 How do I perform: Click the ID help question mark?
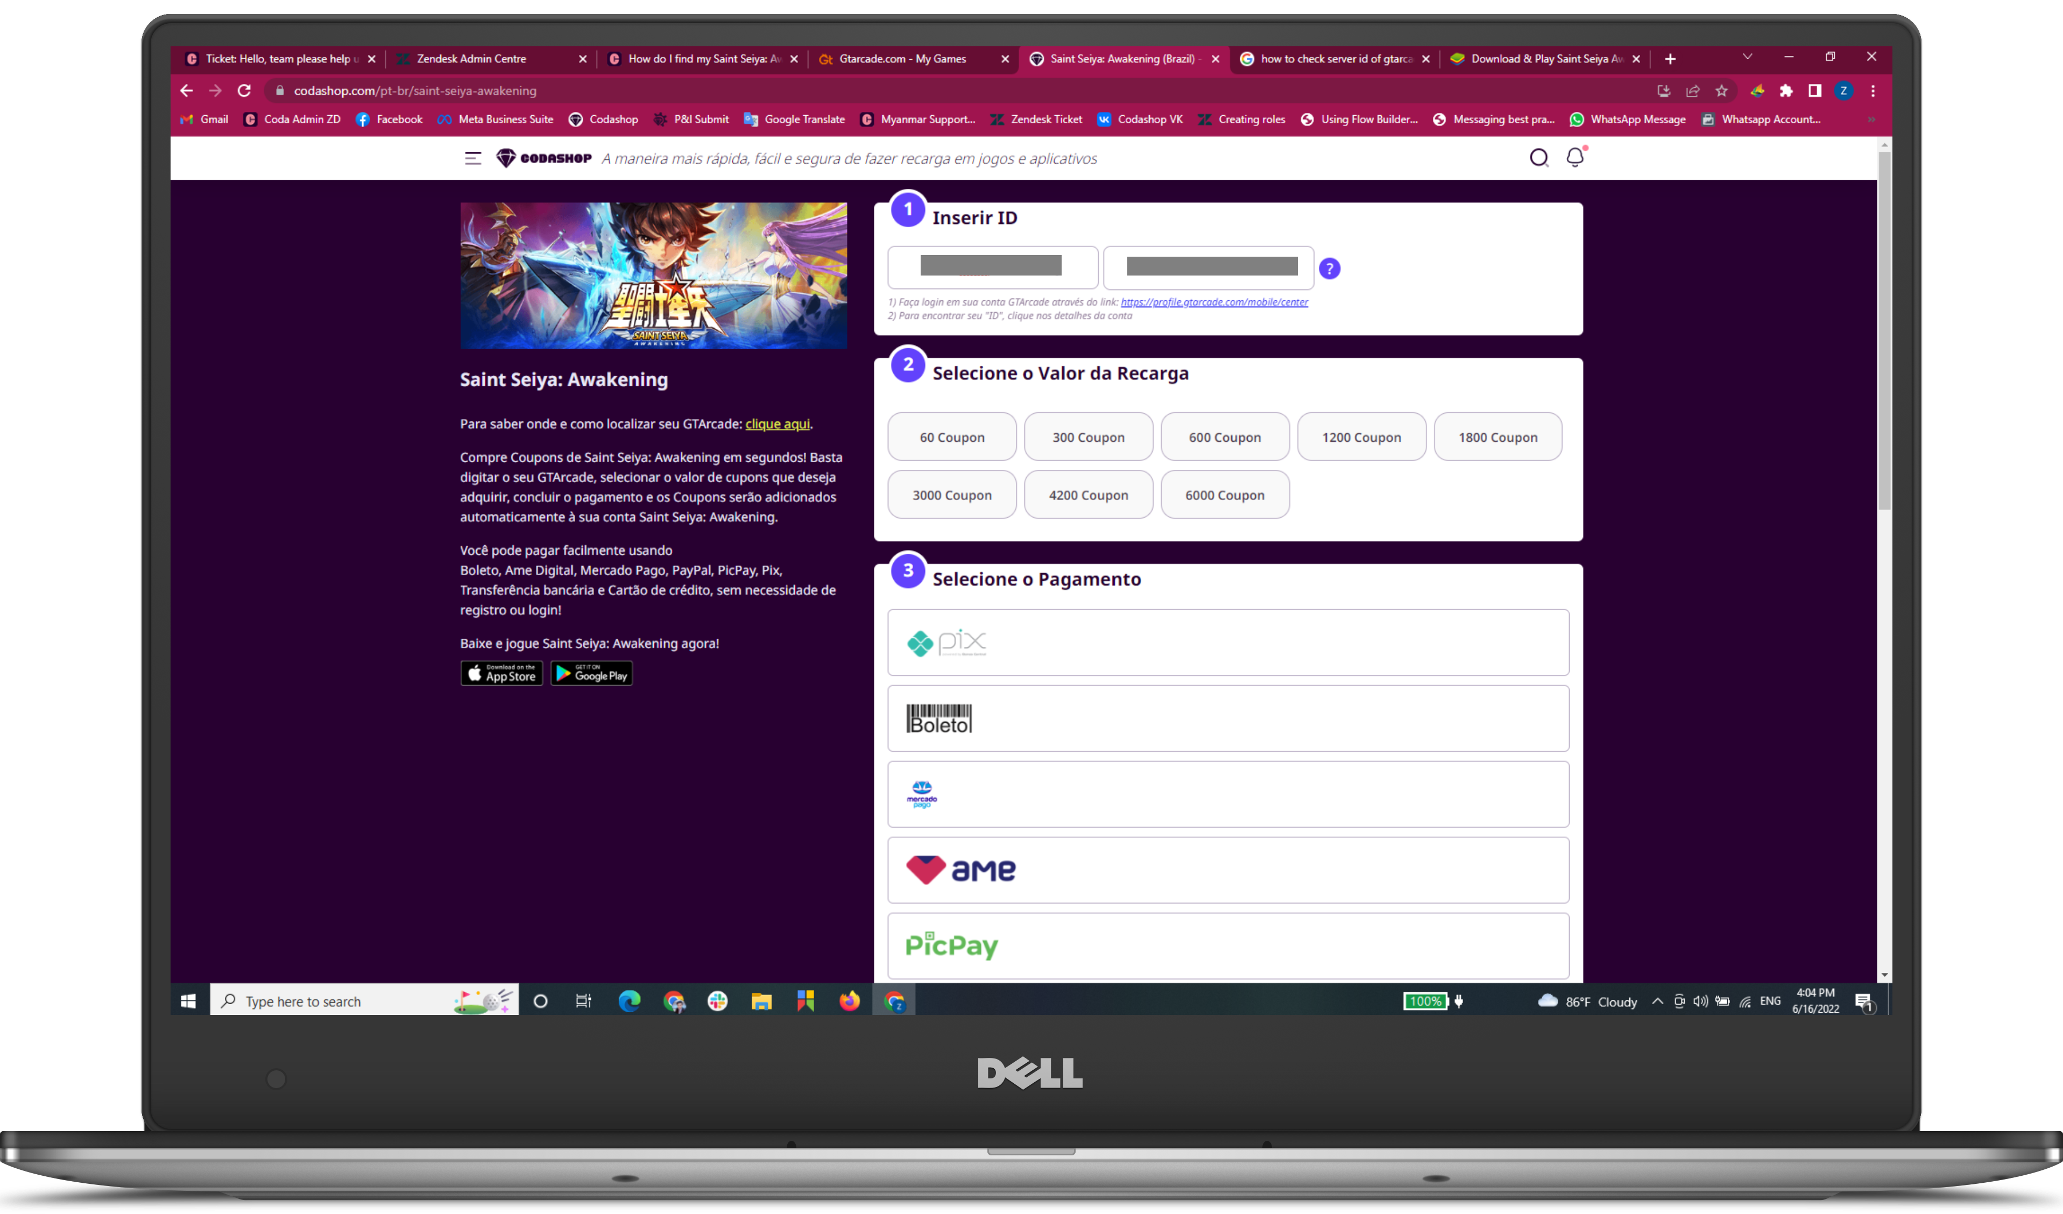point(1330,269)
